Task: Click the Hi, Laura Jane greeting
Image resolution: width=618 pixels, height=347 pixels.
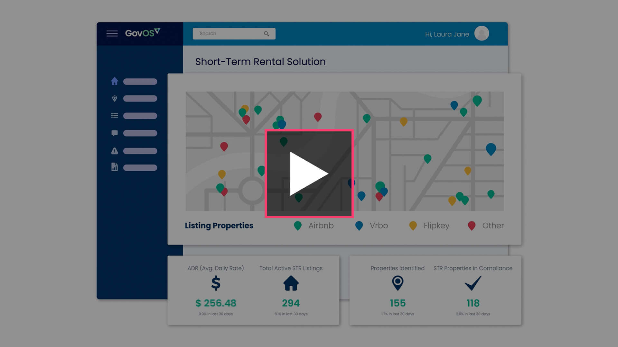Action: click(x=447, y=34)
